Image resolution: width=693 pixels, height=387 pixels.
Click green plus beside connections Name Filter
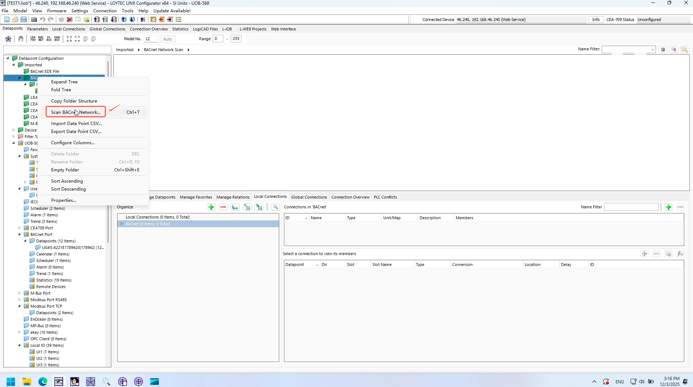(668, 207)
